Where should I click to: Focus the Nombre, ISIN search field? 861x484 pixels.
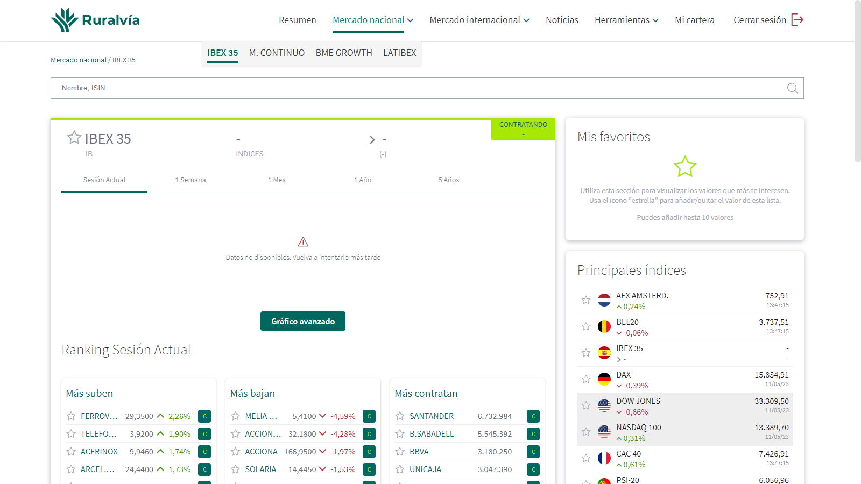tap(427, 88)
